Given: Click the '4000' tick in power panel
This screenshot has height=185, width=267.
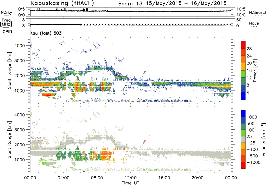Looking at the screenshot, I should coord(20,46).
